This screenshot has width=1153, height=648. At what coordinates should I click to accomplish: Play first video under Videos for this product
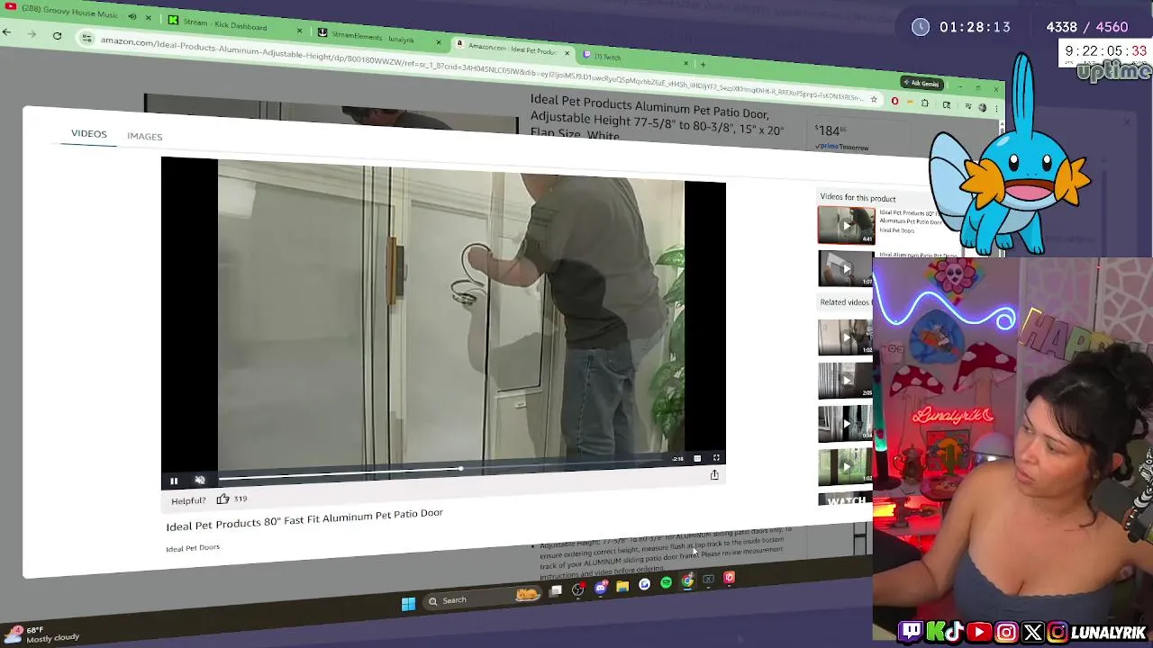(846, 225)
